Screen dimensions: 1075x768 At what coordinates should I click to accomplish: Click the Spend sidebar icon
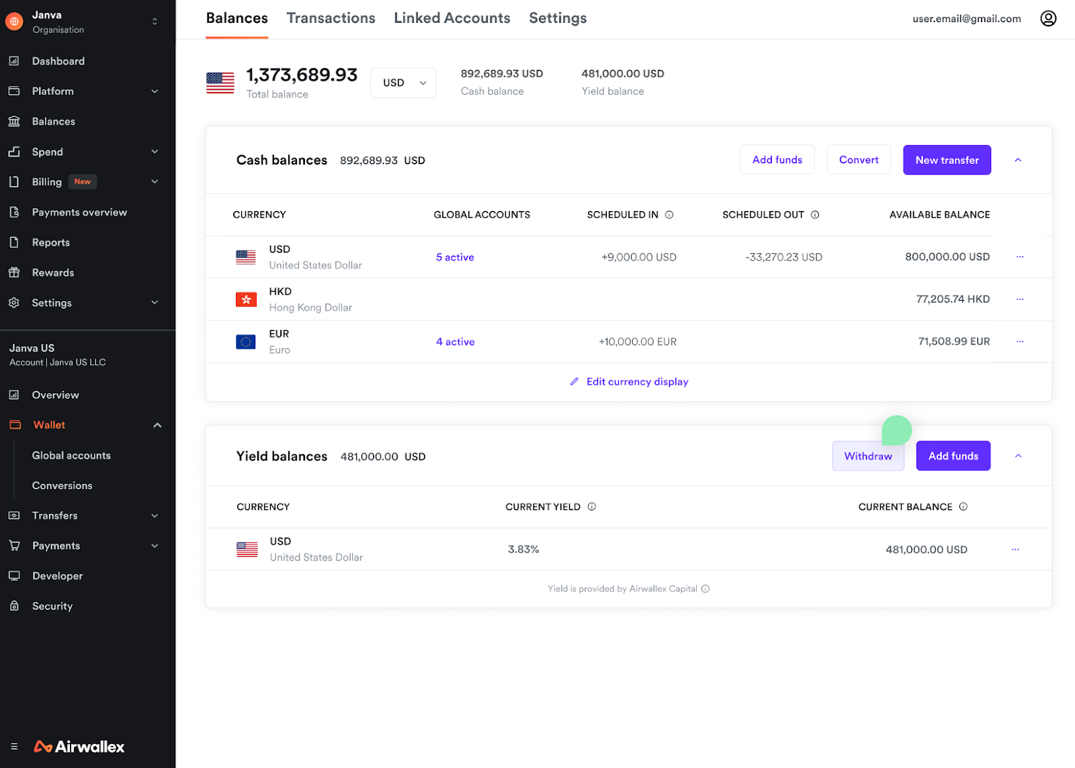[x=14, y=152]
